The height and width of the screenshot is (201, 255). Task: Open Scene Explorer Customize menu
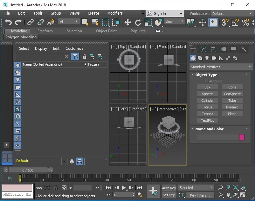click(74, 49)
